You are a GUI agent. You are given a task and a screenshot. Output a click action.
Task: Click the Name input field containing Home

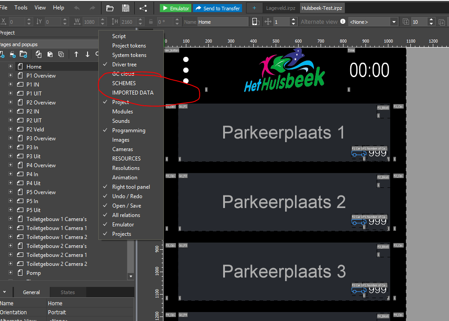click(x=223, y=22)
